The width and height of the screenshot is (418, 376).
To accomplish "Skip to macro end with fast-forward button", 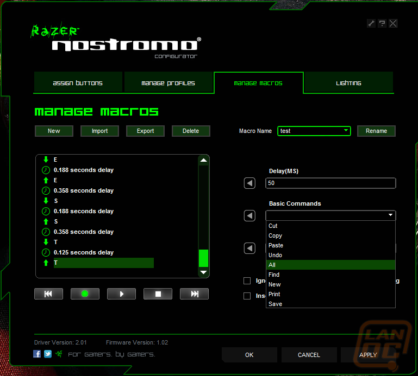I will pyautogui.click(x=195, y=294).
